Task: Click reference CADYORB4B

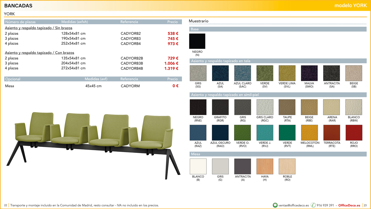Action: (x=132, y=68)
